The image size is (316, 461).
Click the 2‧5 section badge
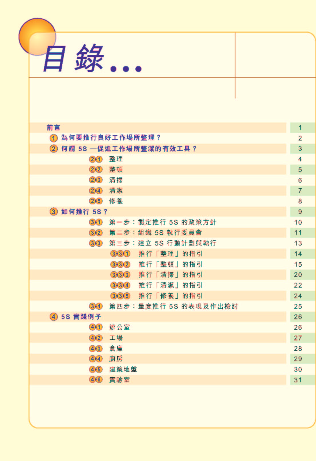pyautogui.click(x=96, y=201)
